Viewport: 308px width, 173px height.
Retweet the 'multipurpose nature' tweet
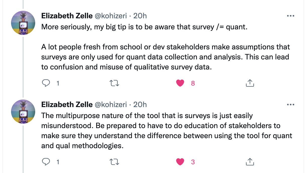[115, 162]
